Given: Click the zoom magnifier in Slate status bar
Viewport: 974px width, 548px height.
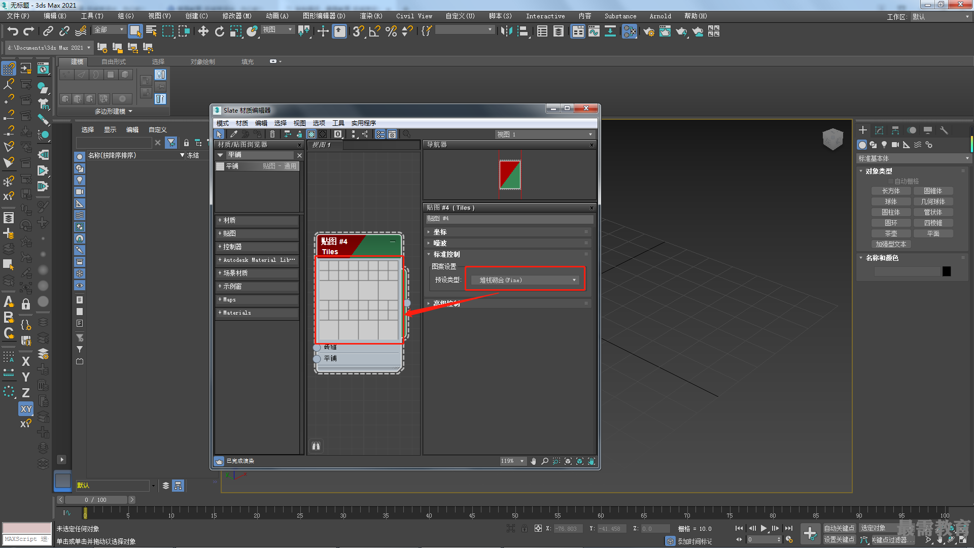Looking at the screenshot, I should [x=544, y=461].
